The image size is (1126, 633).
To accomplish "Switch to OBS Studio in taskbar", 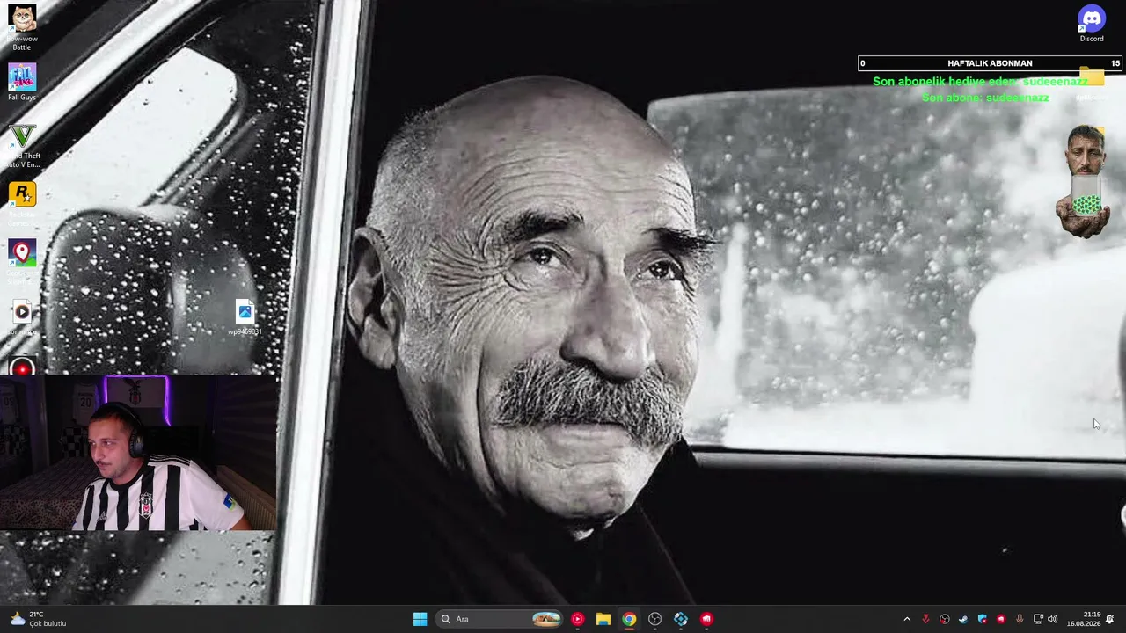I will coord(654,619).
